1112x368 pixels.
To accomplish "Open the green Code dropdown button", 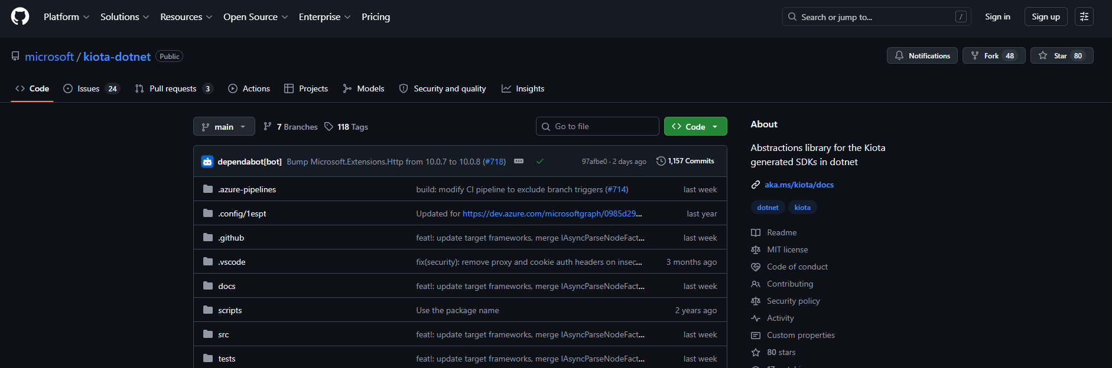I will pos(695,126).
